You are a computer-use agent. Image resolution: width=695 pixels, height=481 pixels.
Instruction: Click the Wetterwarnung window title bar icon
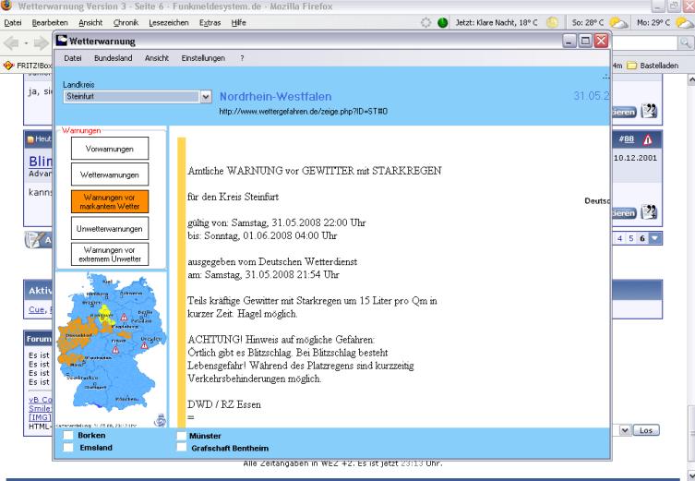[61, 42]
